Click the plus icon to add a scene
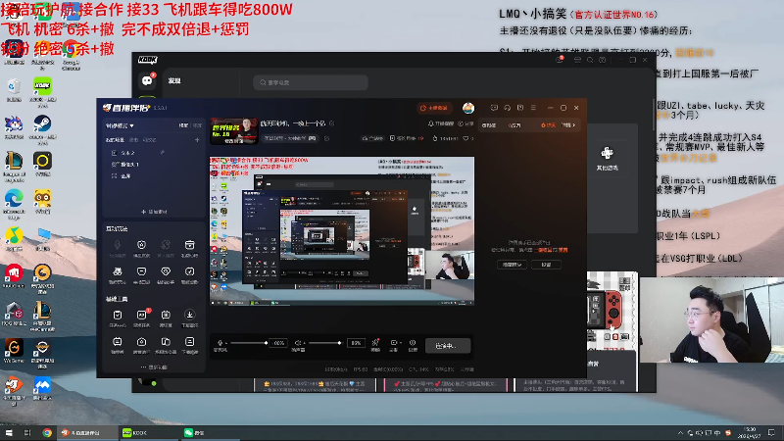Viewport: 784px width, 441px height. point(197,140)
